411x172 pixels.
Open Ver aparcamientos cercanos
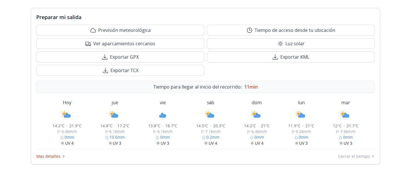pos(120,44)
